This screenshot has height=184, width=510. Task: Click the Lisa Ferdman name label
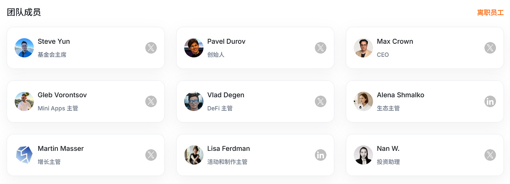click(x=228, y=149)
